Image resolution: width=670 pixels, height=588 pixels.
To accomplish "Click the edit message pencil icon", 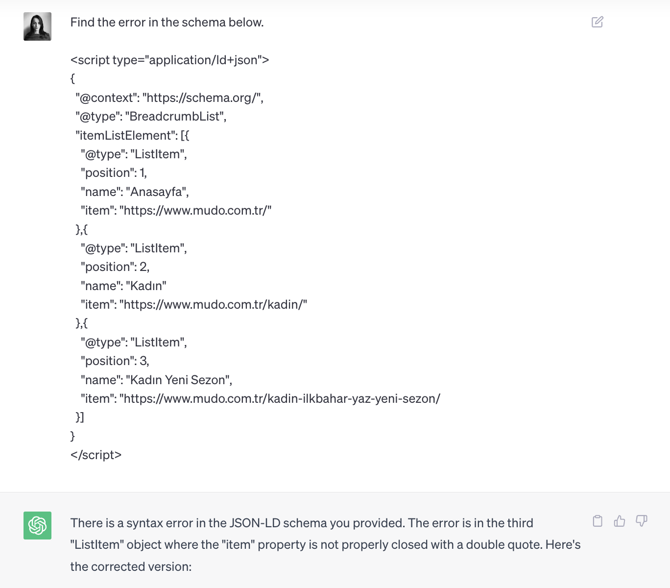I will pos(597,22).
